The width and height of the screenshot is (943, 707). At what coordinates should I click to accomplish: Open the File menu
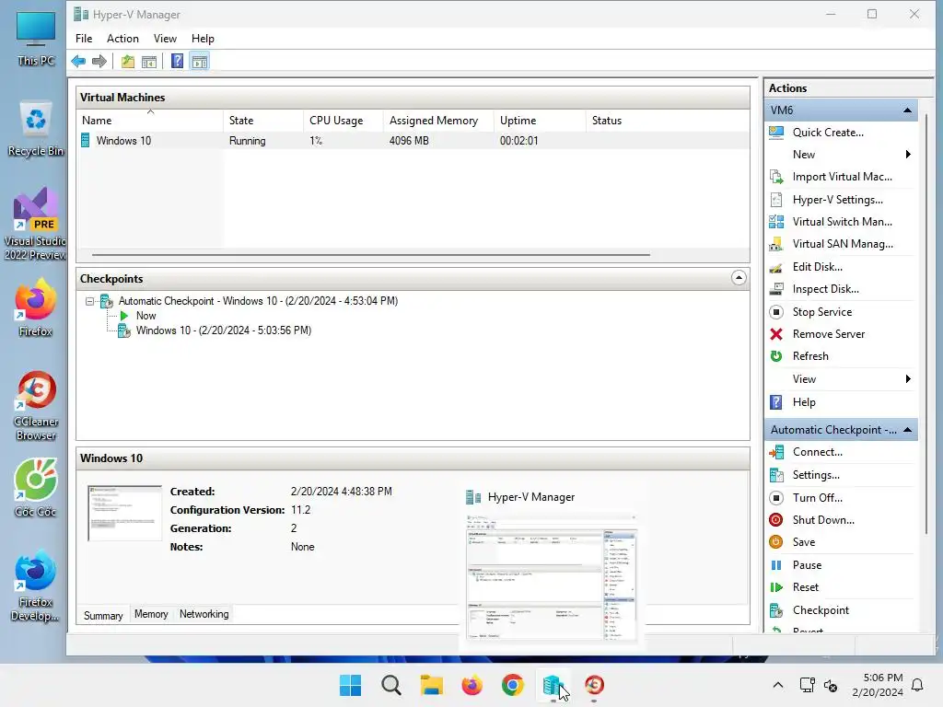[84, 39]
